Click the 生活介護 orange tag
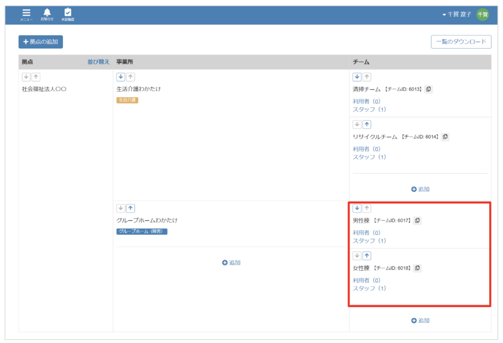The image size is (503, 343). pos(127,100)
